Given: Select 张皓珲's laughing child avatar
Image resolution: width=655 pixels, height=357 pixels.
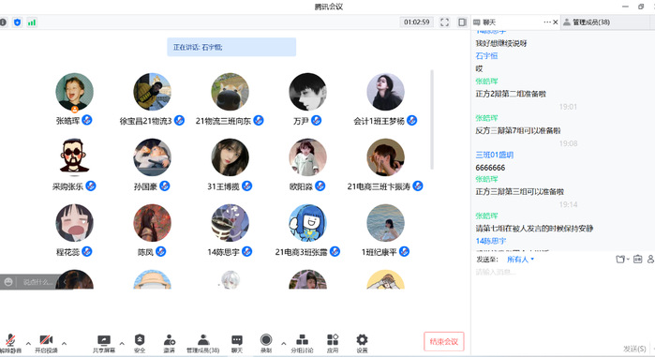Looking at the screenshot, I should [x=74, y=92].
